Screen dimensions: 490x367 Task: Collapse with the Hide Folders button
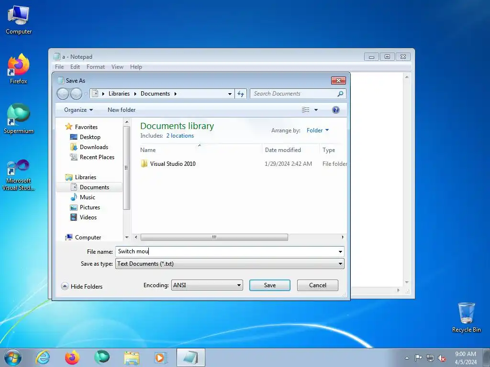click(x=82, y=286)
